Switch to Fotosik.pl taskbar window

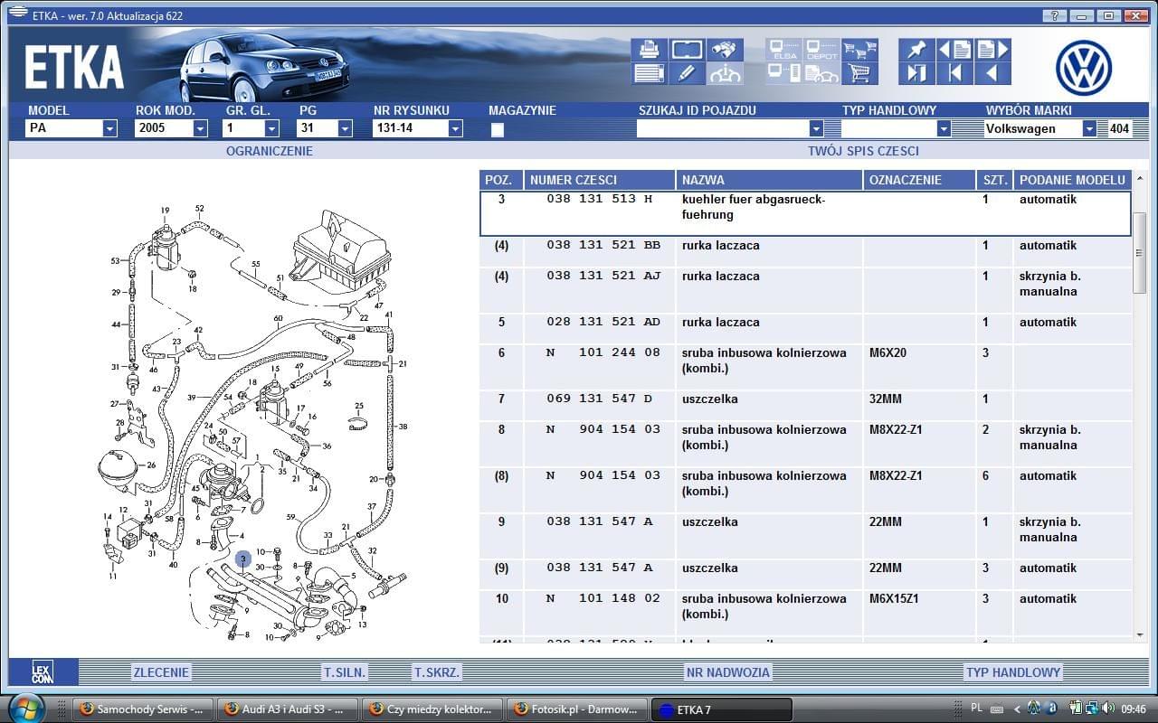click(x=576, y=709)
